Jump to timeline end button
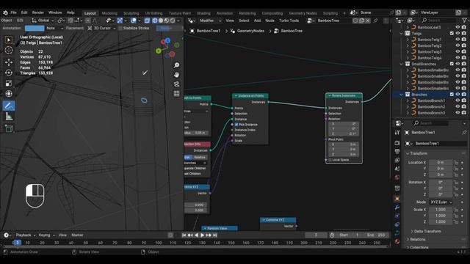 tap(214, 235)
